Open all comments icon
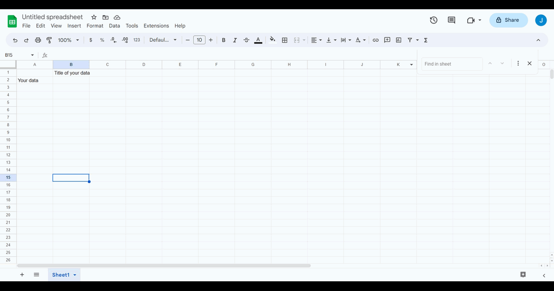Screen dimensions: 554x291 point(452,20)
